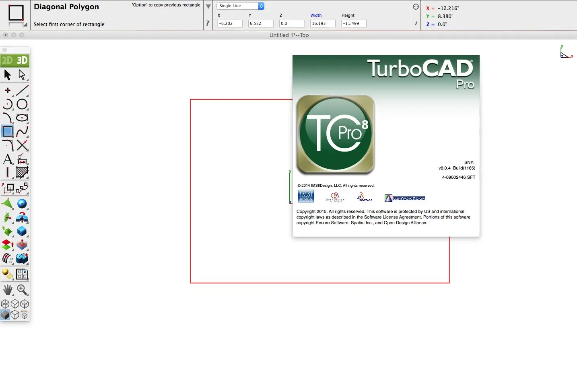This screenshot has height=366, width=577.
Task: Select the gold sphere Render tool
Action: (8, 274)
